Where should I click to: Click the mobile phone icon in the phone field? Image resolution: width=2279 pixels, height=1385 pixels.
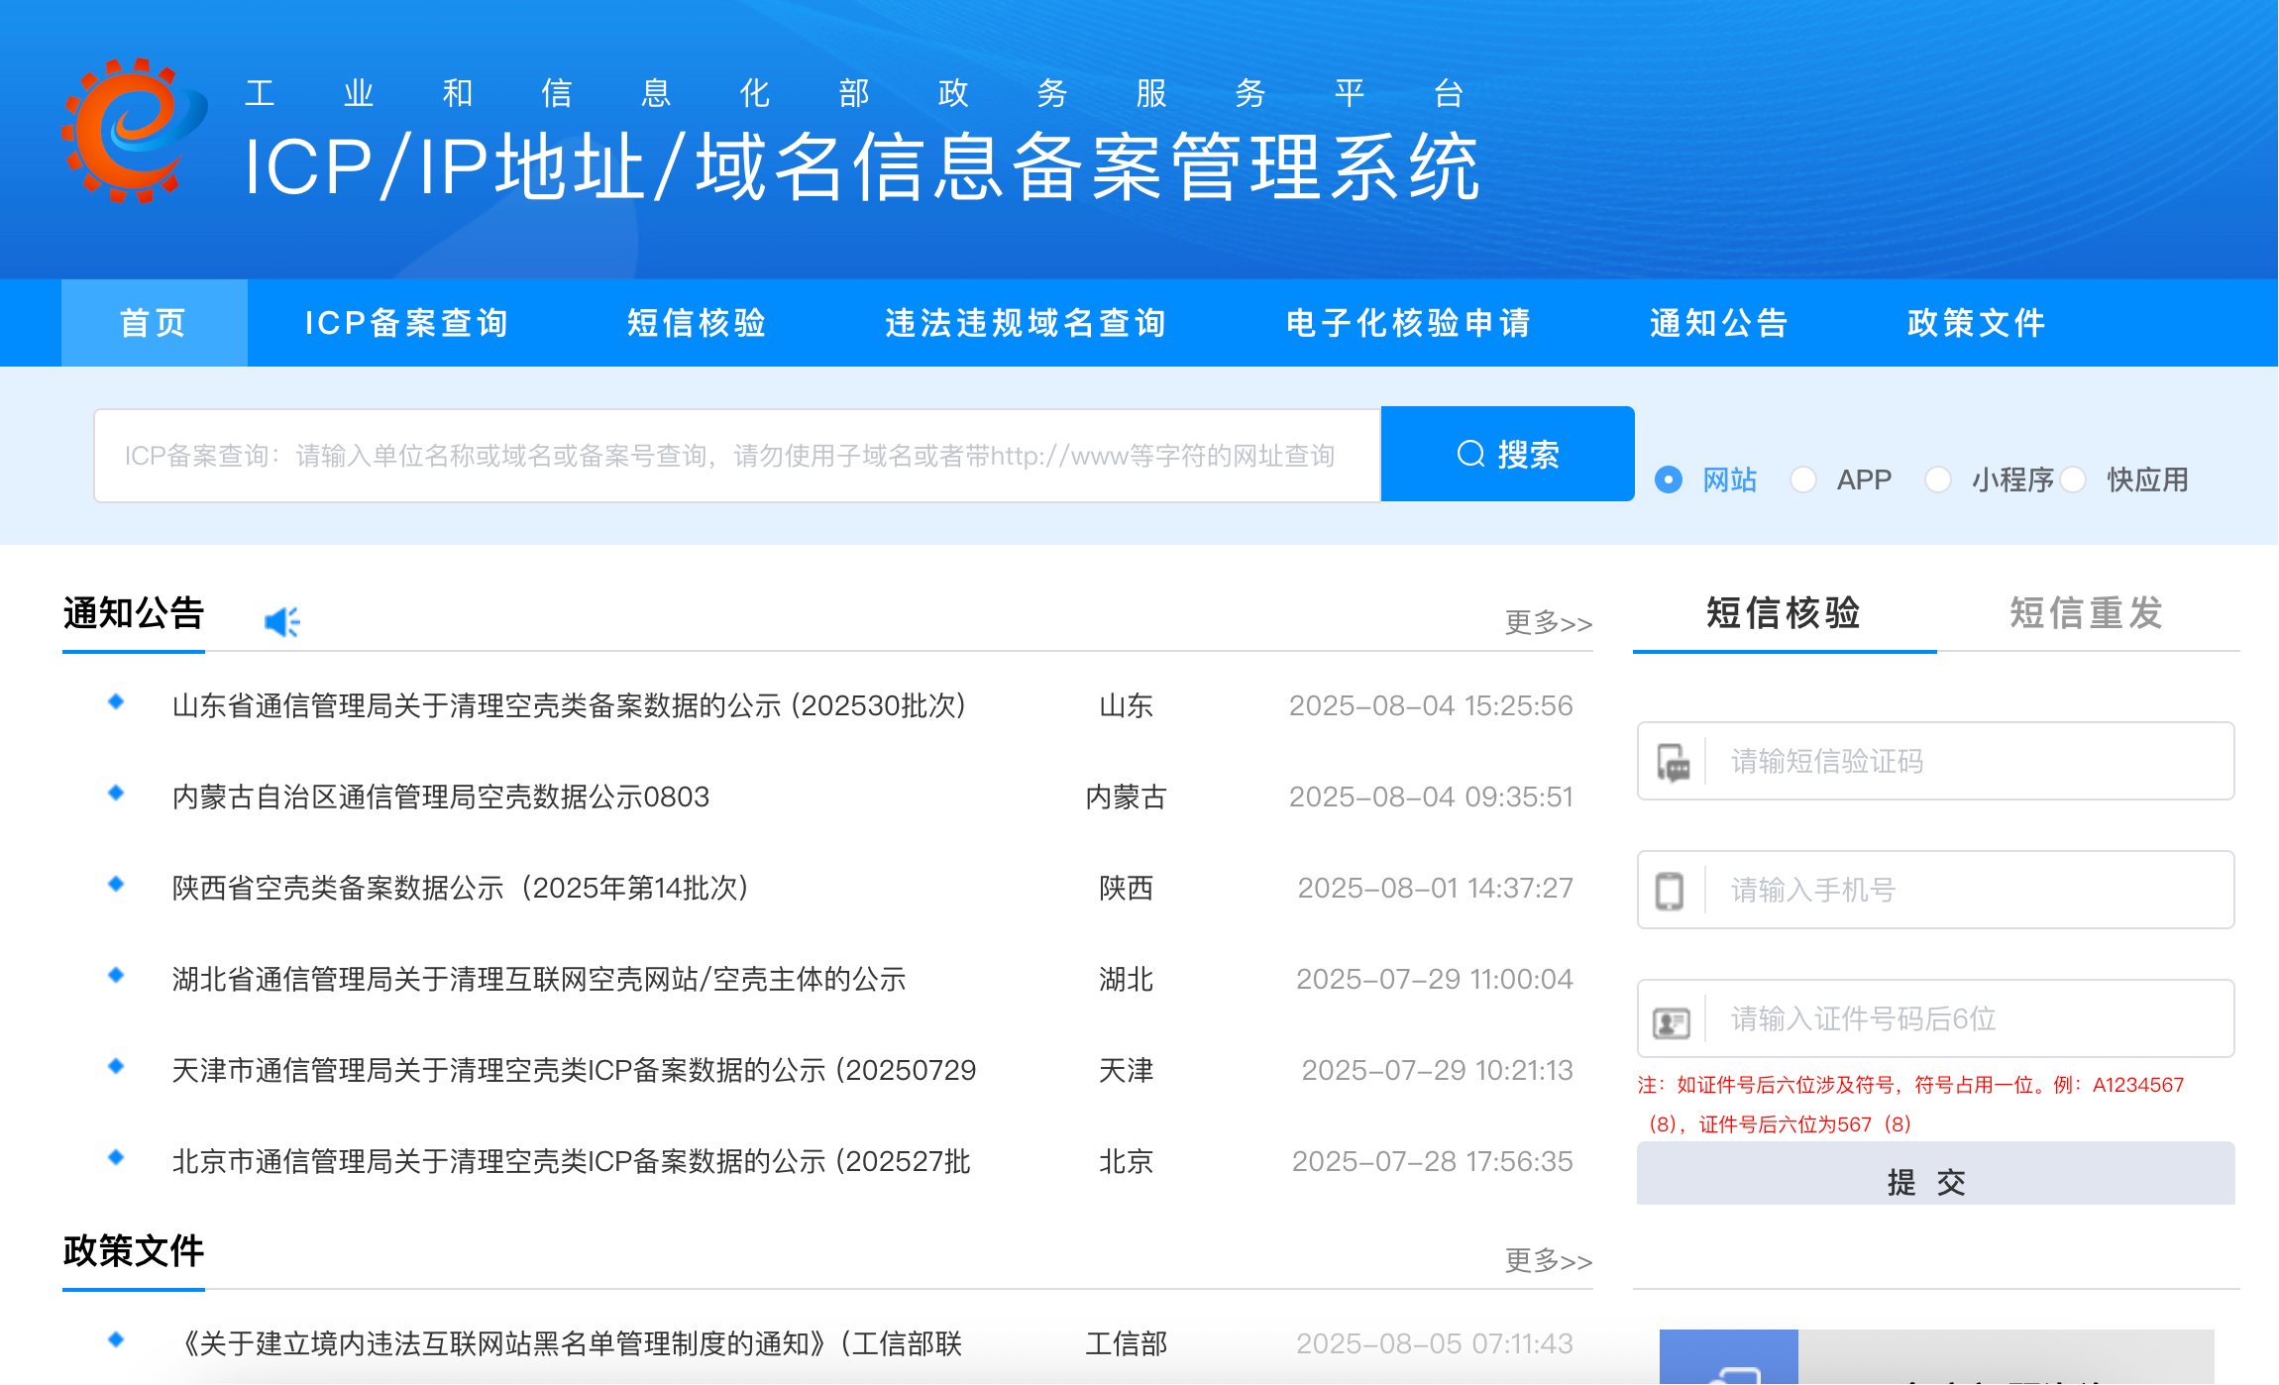[x=1670, y=891]
